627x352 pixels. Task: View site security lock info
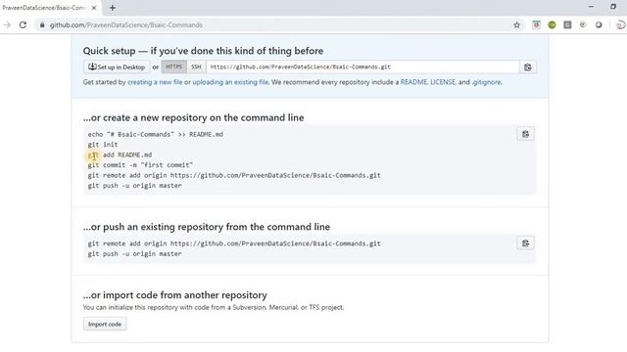[42, 24]
